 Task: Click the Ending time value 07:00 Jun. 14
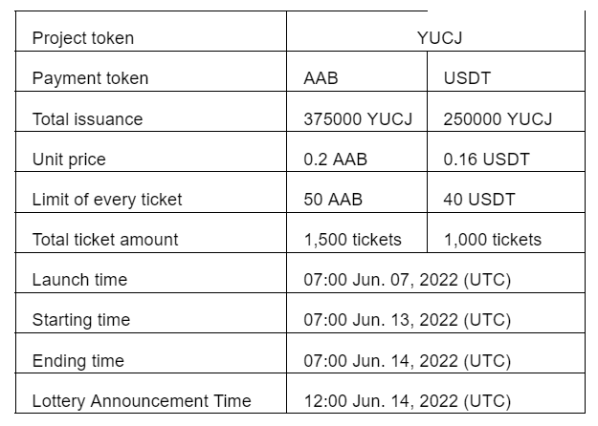tap(407, 361)
